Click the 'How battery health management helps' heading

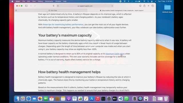click(69, 72)
